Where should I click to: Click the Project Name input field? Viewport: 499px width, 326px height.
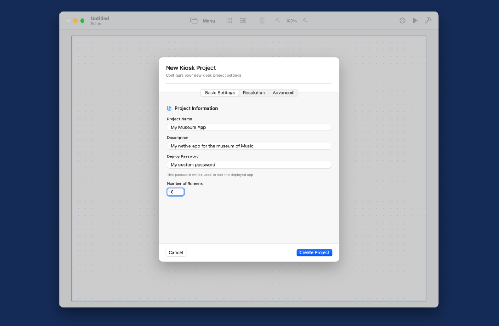(249, 127)
